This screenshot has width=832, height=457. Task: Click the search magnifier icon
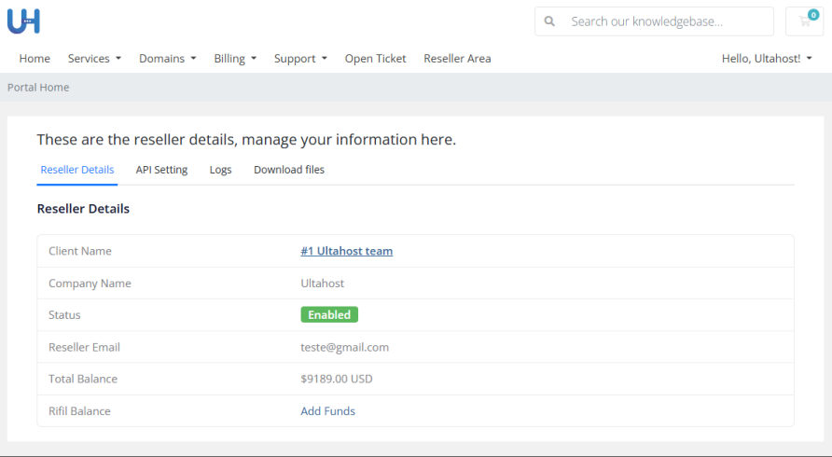pos(550,21)
